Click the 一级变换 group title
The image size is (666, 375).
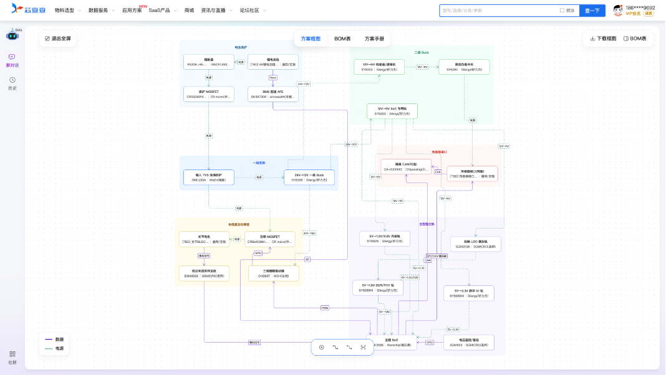tap(259, 163)
